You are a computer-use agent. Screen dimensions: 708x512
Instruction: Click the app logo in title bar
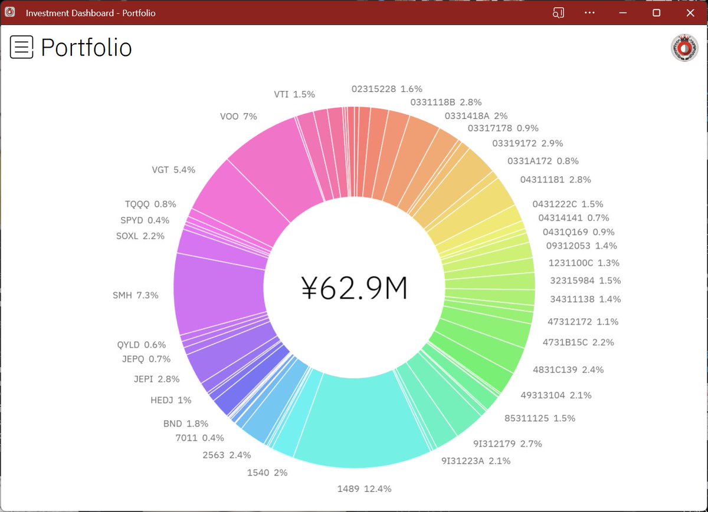10,12
